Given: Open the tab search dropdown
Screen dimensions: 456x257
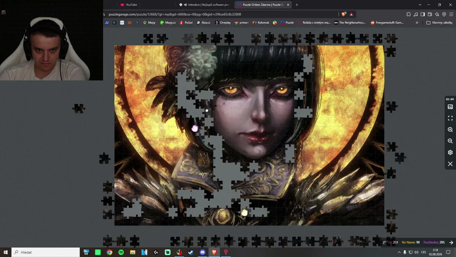Looking at the screenshot, I should pos(420,5).
